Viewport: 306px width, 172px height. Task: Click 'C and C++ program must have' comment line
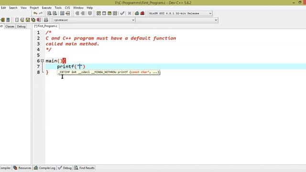(x=111, y=38)
